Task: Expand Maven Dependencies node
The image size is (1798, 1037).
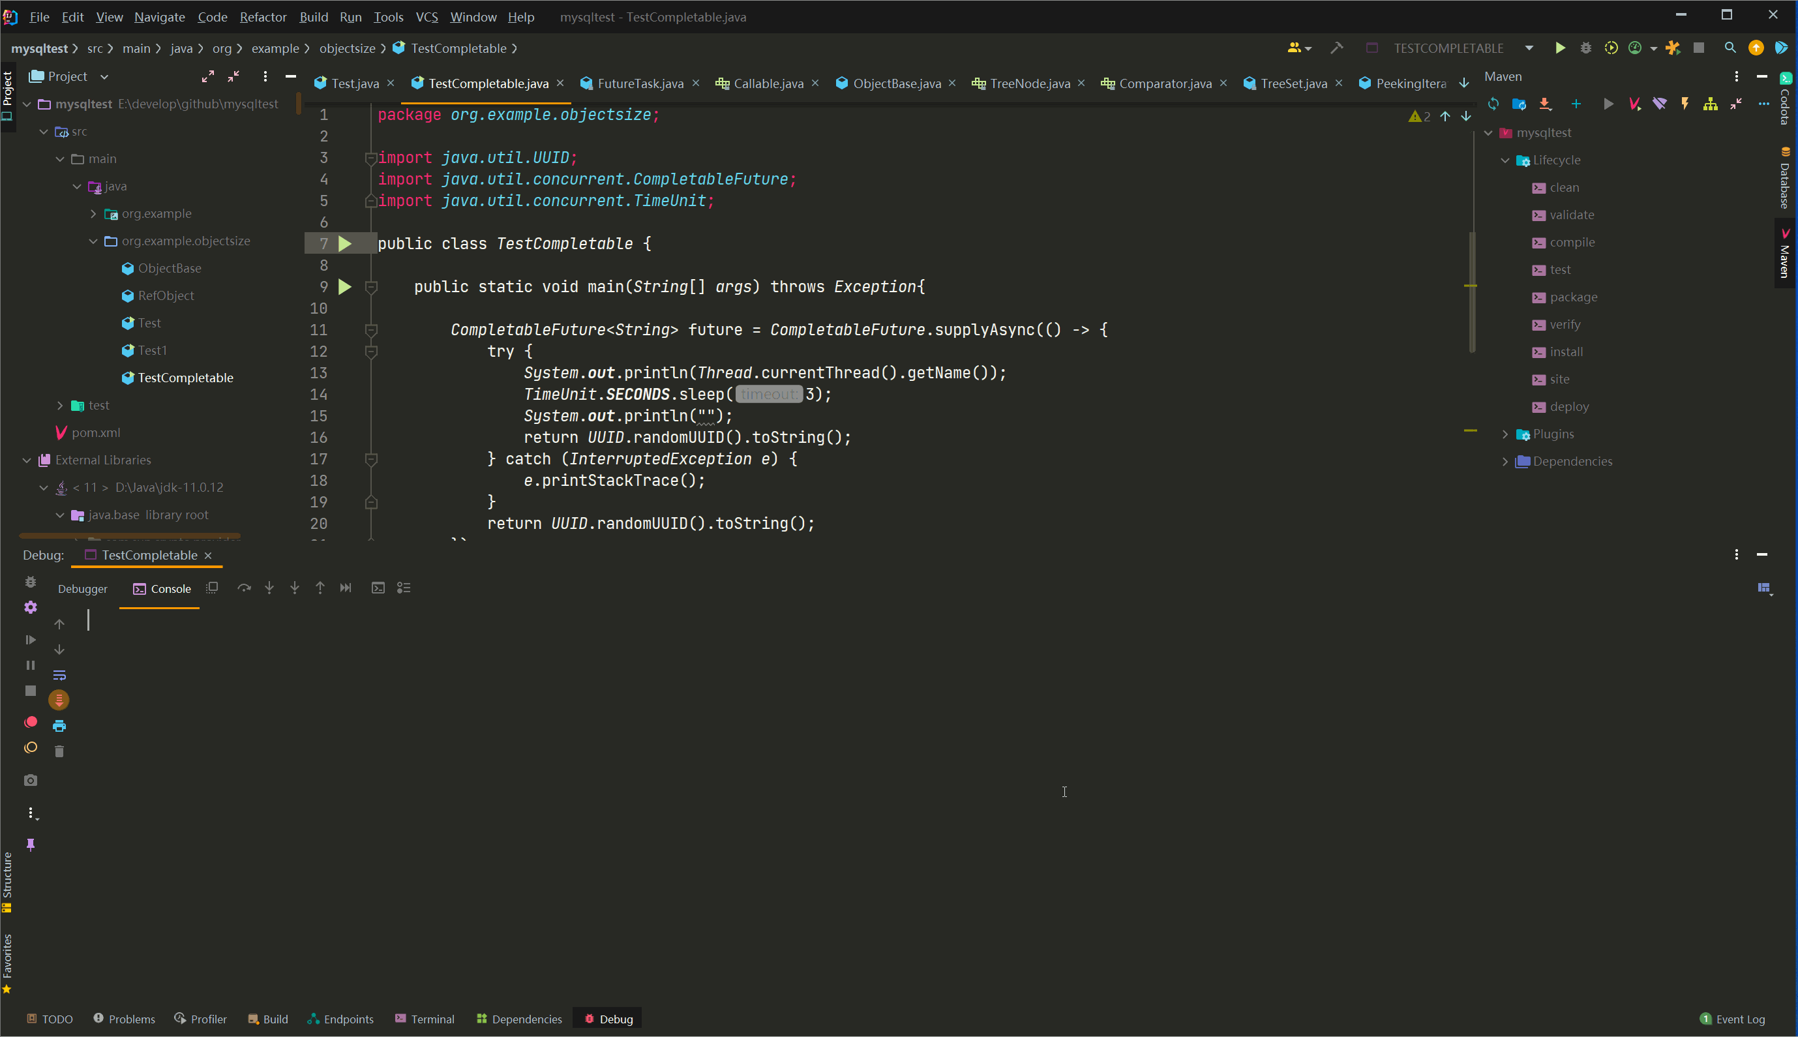Action: 1505,462
